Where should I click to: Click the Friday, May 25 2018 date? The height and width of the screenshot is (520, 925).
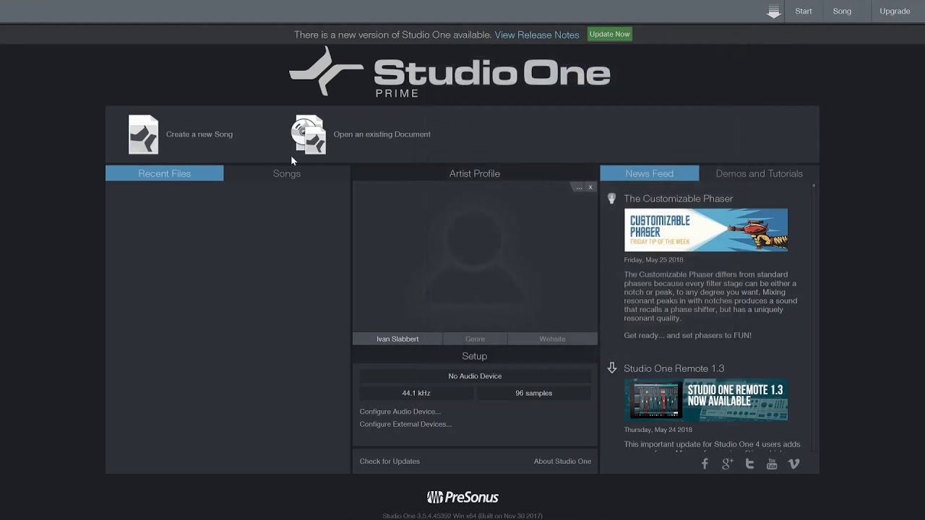pyautogui.click(x=653, y=260)
